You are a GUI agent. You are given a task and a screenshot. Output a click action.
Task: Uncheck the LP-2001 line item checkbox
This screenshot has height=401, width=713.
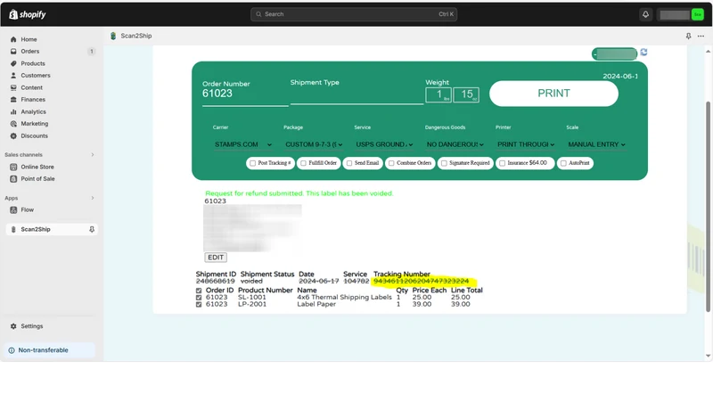pos(199,305)
